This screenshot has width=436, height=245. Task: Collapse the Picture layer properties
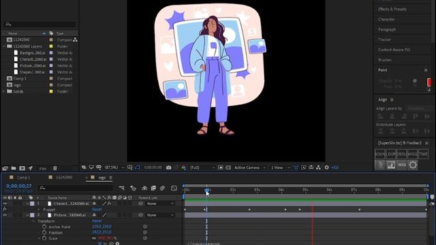tap(27, 215)
